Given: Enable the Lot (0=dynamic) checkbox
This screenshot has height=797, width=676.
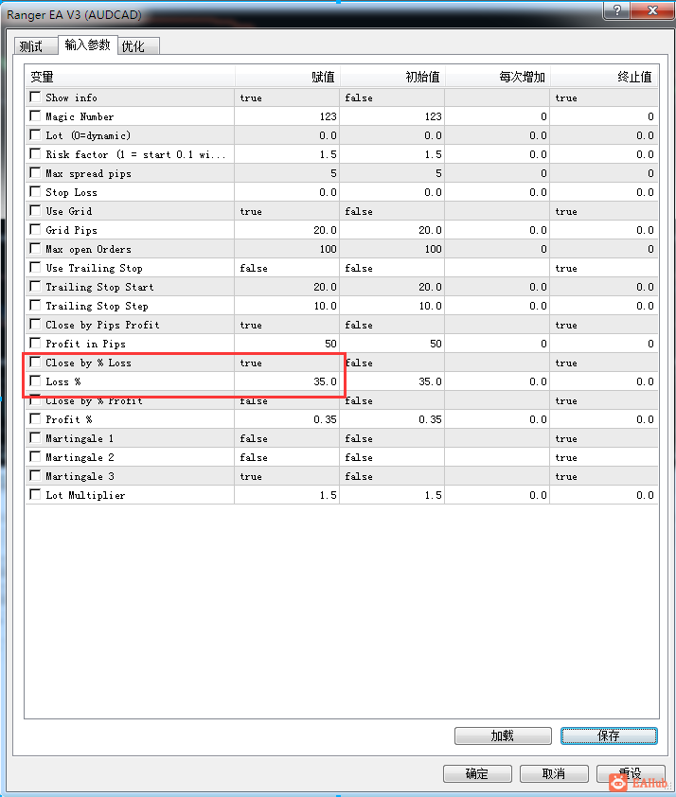Looking at the screenshot, I should pos(35,134).
